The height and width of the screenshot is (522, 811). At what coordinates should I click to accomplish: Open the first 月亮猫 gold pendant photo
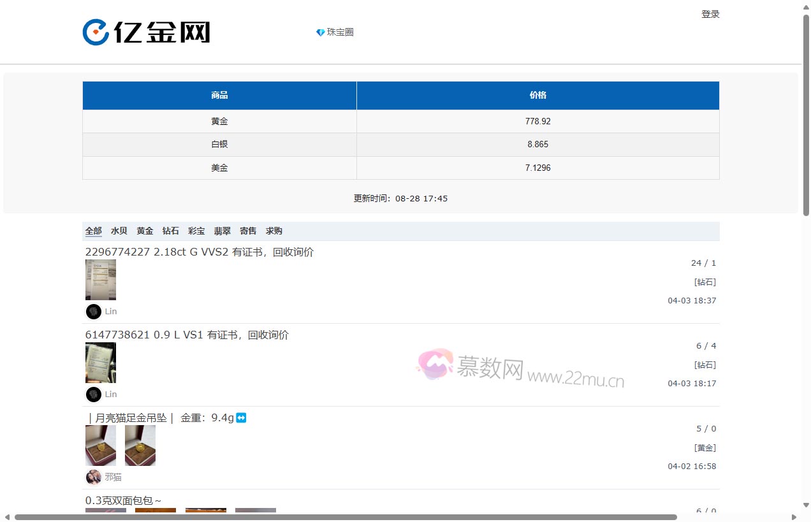[x=101, y=446]
